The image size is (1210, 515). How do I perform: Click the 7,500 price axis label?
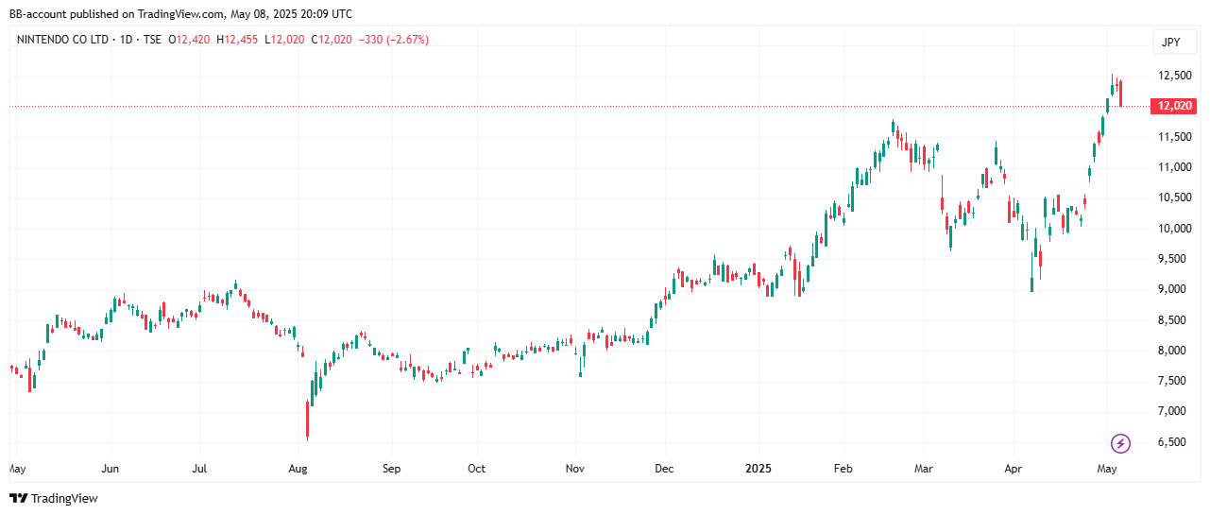[1174, 381]
